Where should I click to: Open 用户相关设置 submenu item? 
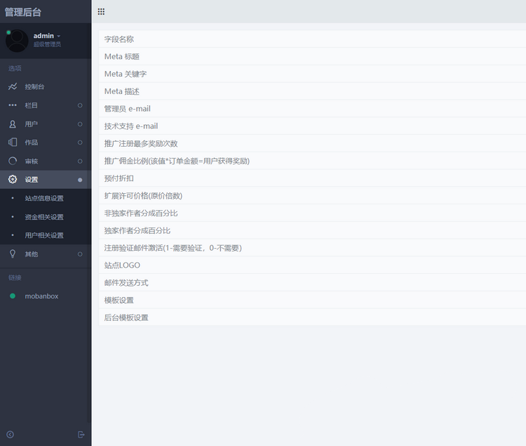(x=44, y=235)
